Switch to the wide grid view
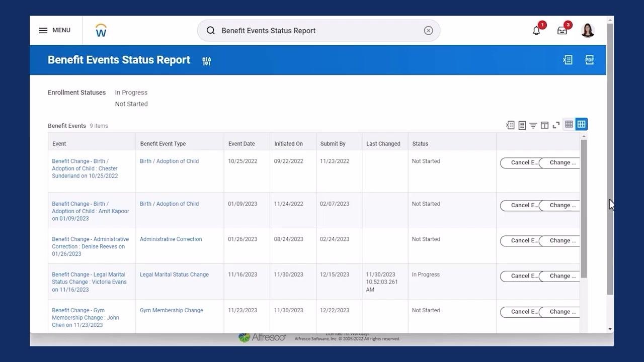The width and height of the screenshot is (644, 362). [x=582, y=124]
